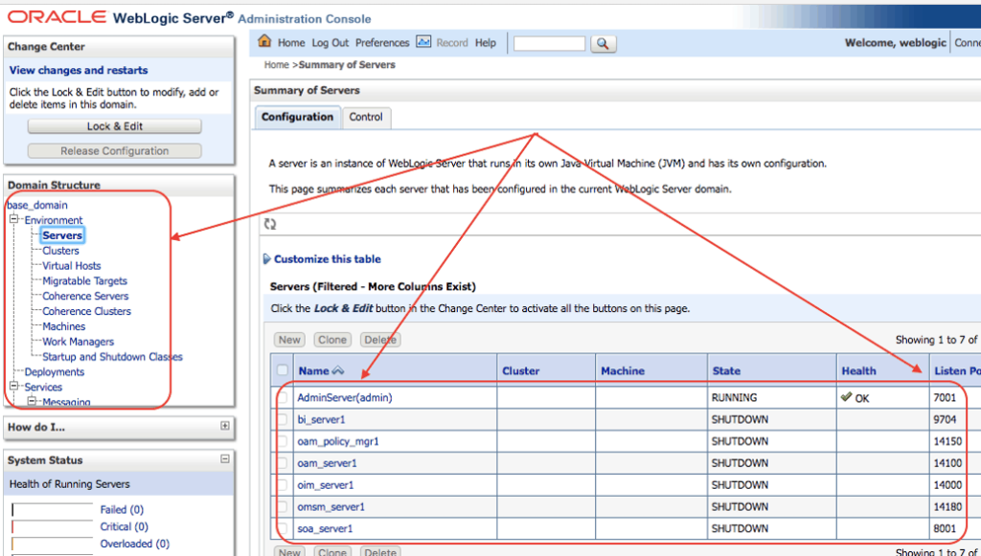This screenshot has height=556, width=981.
Task: Click the Machine column header
Action: point(623,370)
